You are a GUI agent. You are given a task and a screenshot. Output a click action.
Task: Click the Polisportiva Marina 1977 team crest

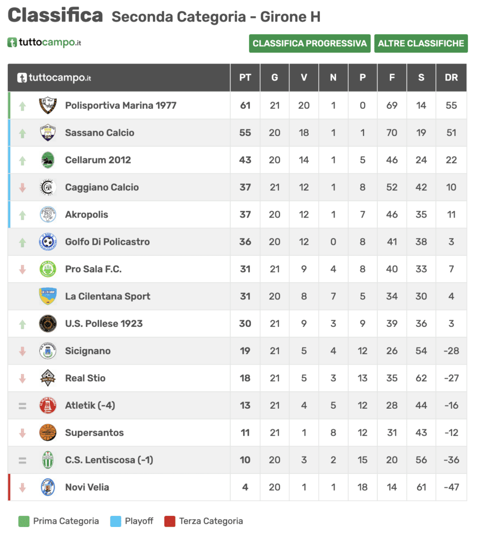point(48,105)
